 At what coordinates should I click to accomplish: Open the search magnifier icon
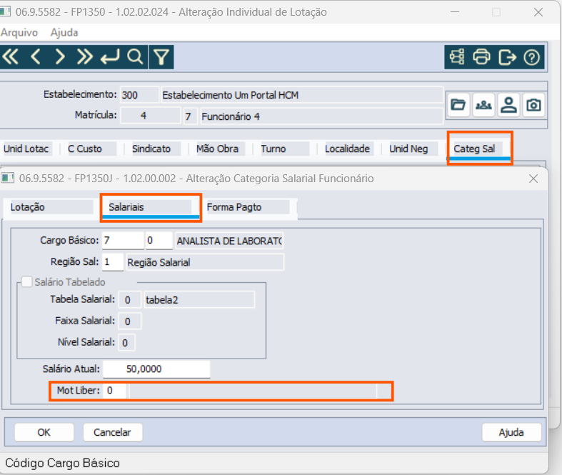tap(135, 57)
